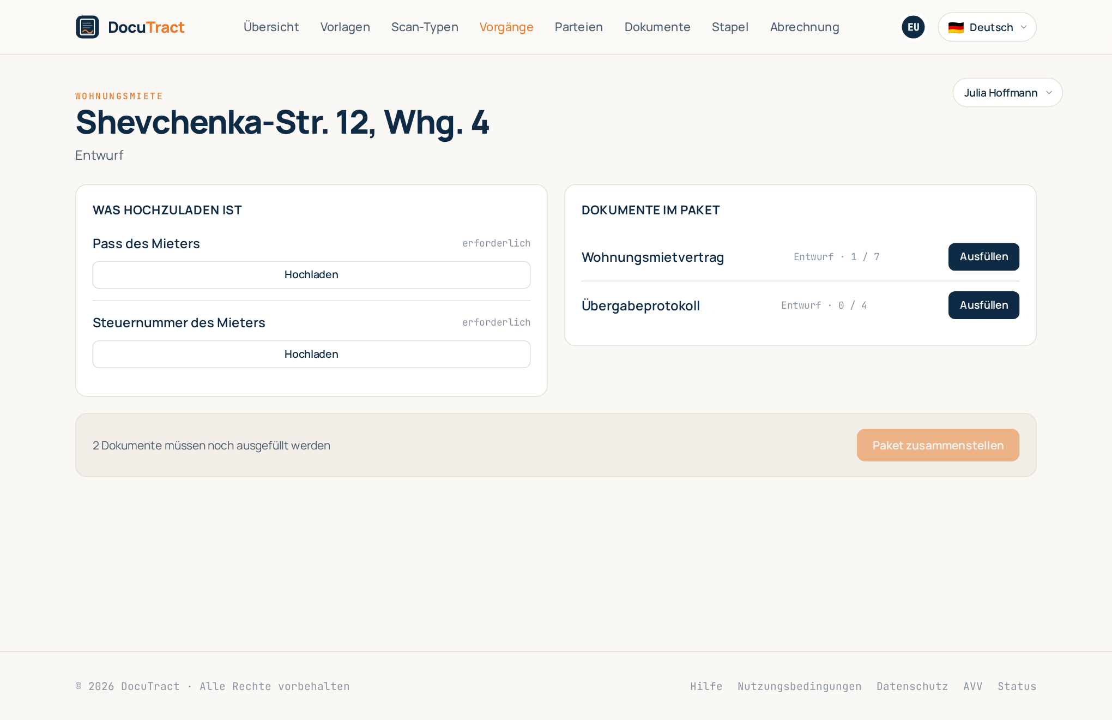This screenshot has height=720, width=1112.
Task: Click the DocuTract brand name
Action: [x=146, y=27]
